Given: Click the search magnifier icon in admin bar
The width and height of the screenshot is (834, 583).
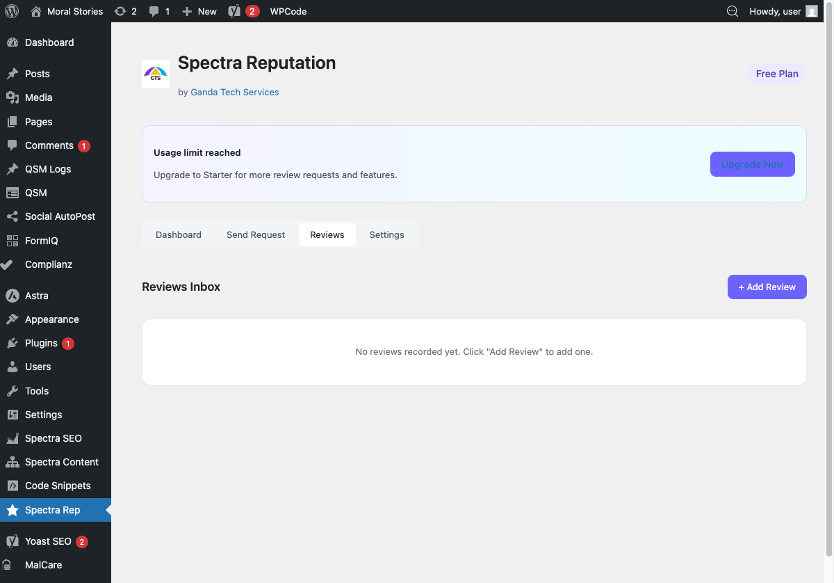Looking at the screenshot, I should tap(732, 11).
